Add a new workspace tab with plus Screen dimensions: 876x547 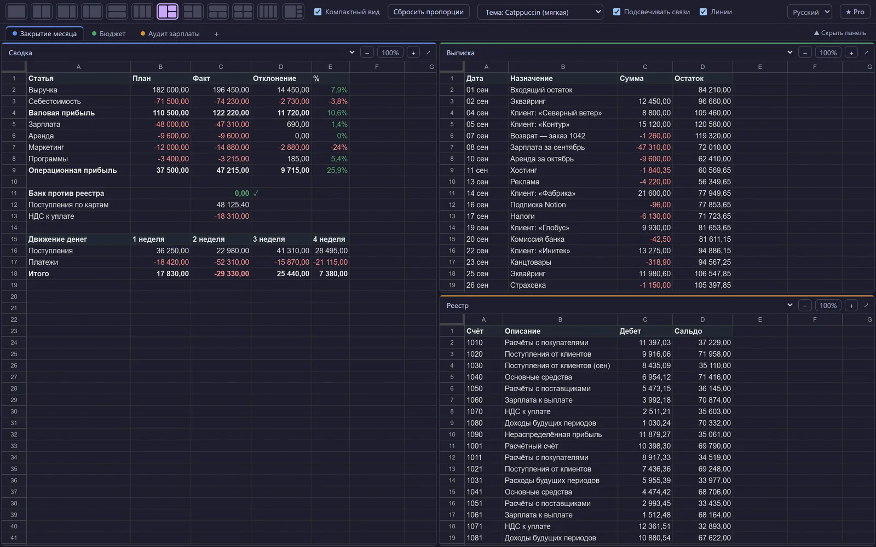pyautogui.click(x=216, y=34)
